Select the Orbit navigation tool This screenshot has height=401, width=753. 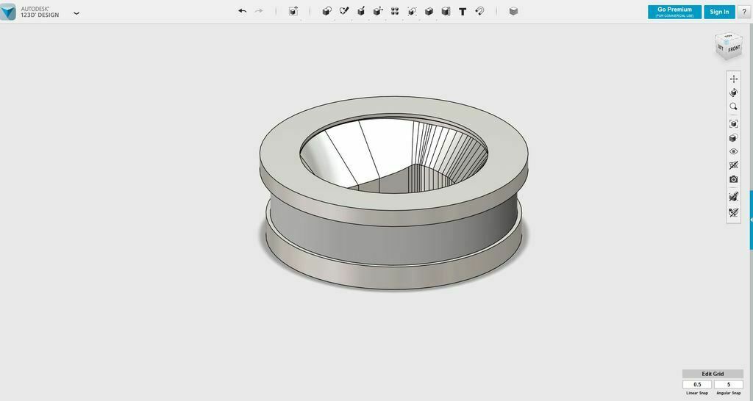(733, 93)
